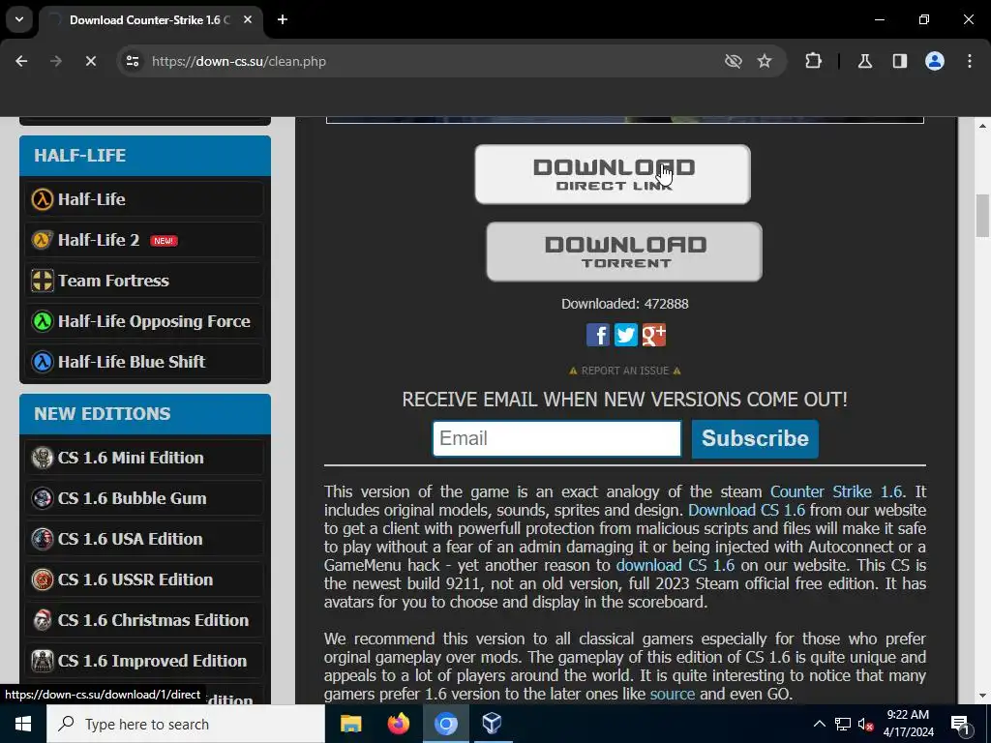This screenshot has height=743, width=991.
Task: Click the CS 1.6 USA Edition flag icon
Action: (43, 539)
